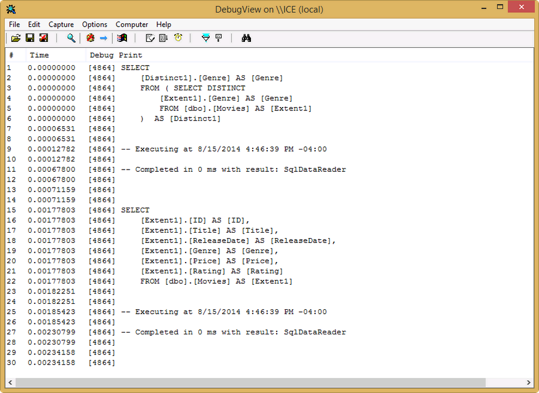This screenshot has width=539, height=393.
Task: Open the Capture menu
Action: 61,24
